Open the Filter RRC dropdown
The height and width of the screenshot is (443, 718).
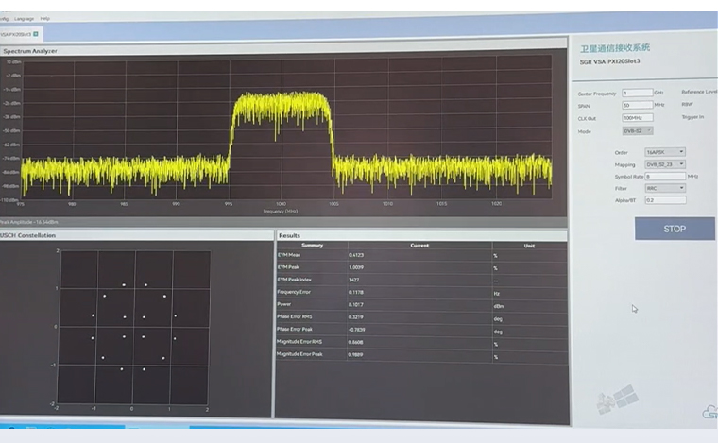665,188
